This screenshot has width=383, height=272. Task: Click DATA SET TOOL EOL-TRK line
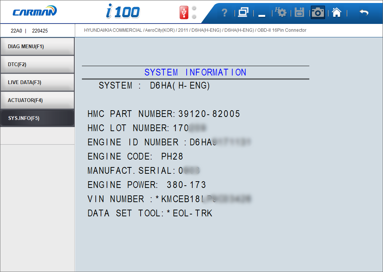[150, 213]
